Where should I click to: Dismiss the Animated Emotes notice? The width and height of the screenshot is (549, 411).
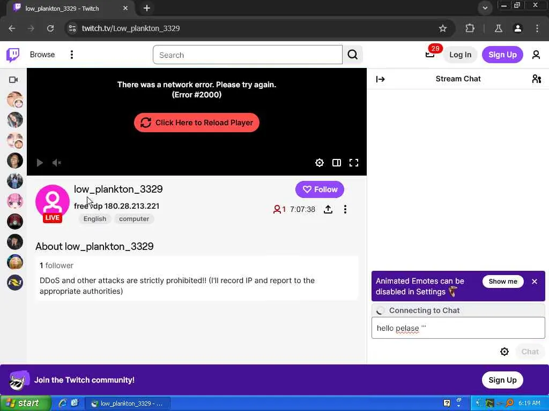(x=535, y=281)
